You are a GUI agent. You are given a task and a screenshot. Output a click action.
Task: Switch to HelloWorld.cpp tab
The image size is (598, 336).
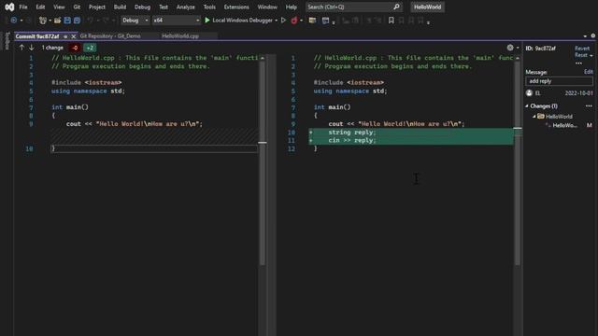coord(180,36)
